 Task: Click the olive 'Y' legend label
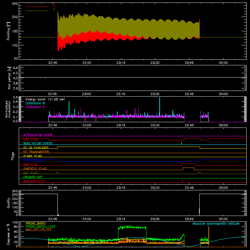54,10
